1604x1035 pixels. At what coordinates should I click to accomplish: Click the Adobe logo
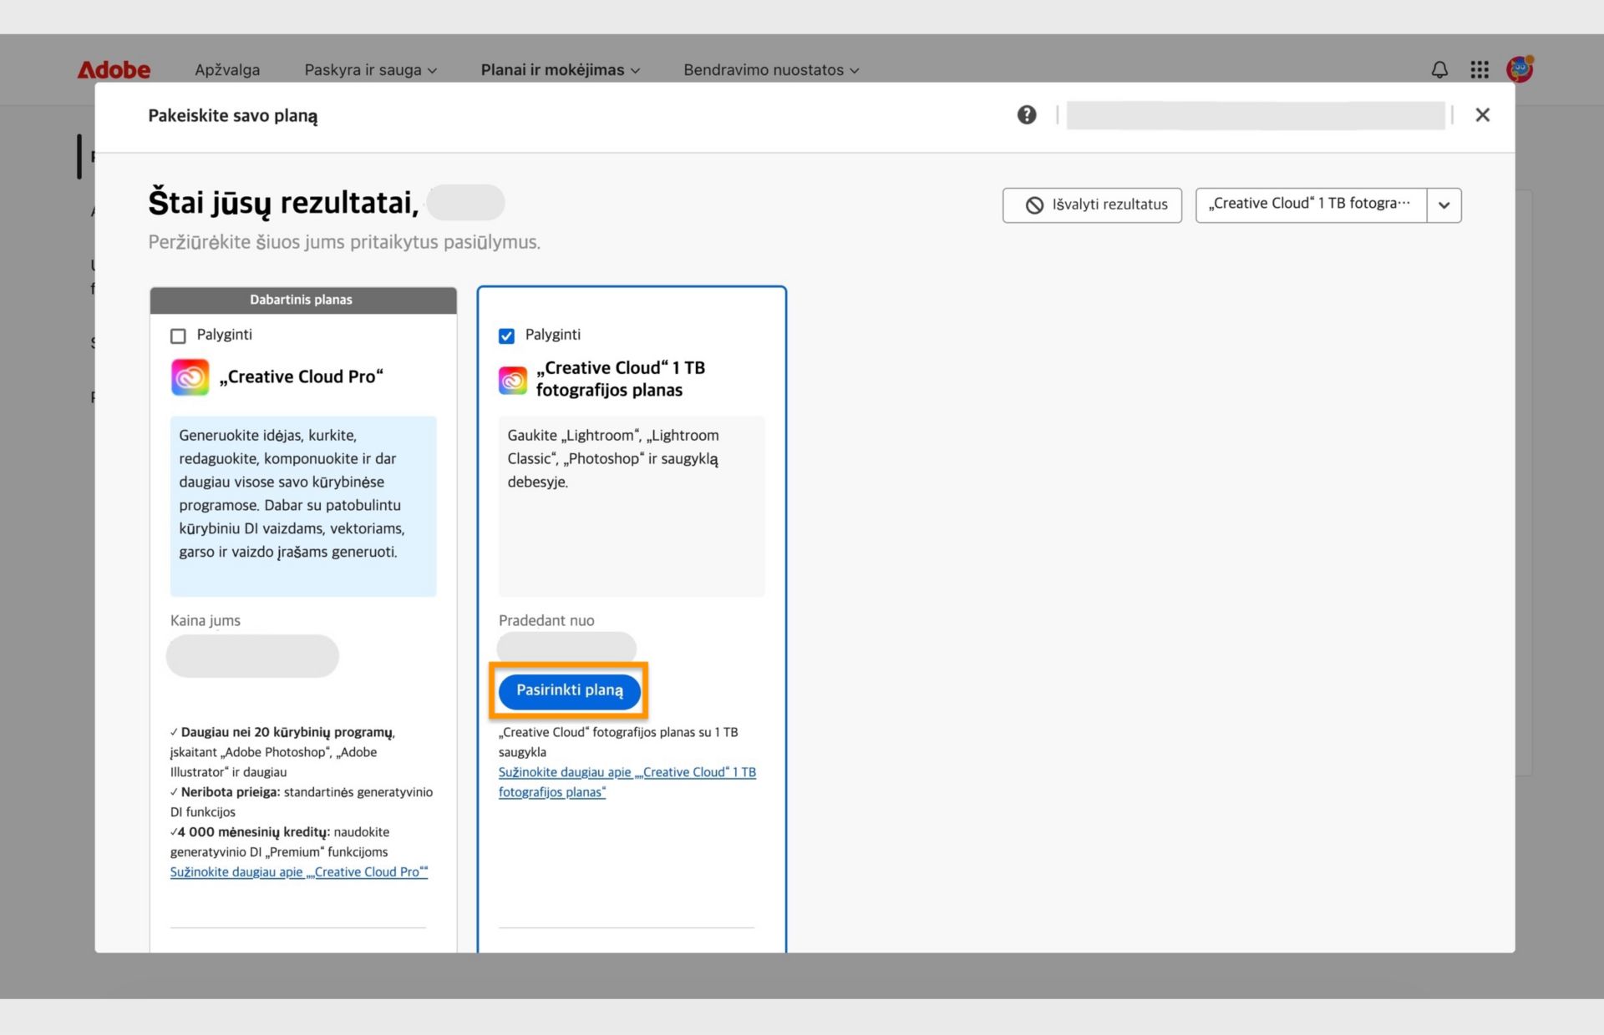click(x=114, y=70)
